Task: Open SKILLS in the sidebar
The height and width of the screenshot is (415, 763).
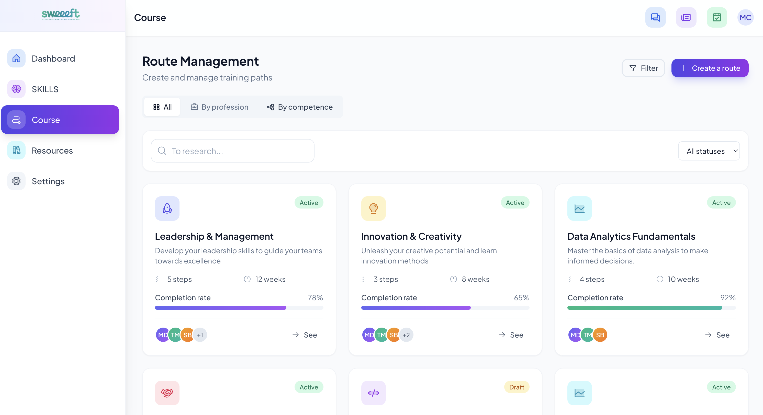Action: pos(45,89)
